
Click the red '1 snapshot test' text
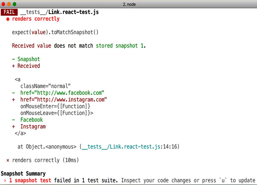pos(30,180)
